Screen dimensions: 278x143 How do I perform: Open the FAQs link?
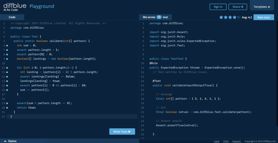(226, 141)
